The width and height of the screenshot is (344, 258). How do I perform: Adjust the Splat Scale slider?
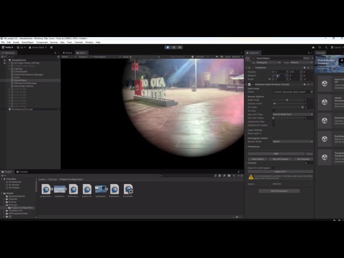coord(289,100)
